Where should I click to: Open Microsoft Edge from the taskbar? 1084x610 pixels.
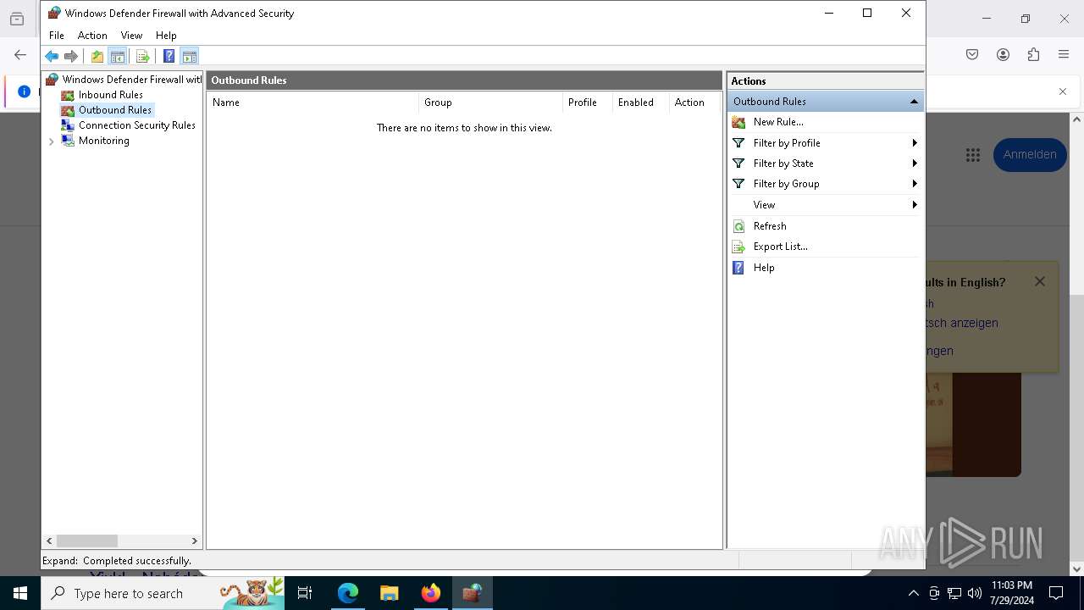pyautogui.click(x=348, y=593)
